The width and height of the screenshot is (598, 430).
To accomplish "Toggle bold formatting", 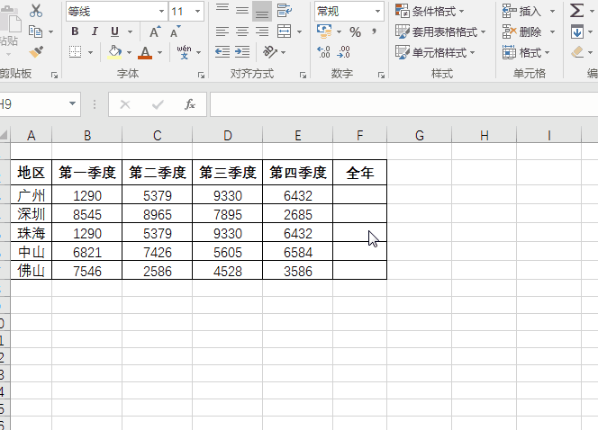I will [76, 31].
